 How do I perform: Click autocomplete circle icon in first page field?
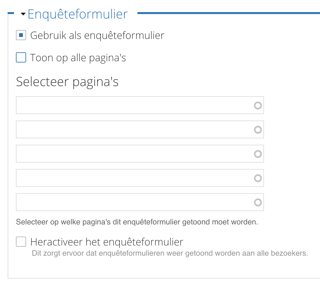tap(258, 106)
